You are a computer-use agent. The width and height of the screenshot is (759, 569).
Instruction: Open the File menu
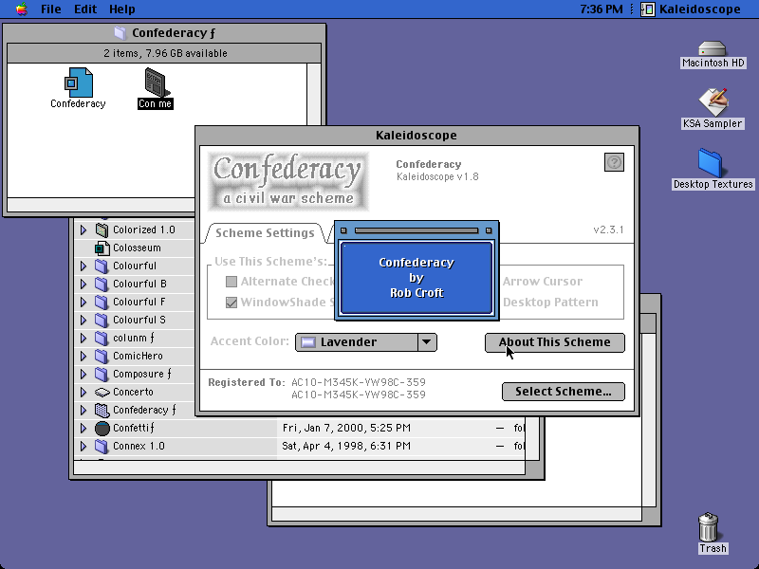[51, 9]
